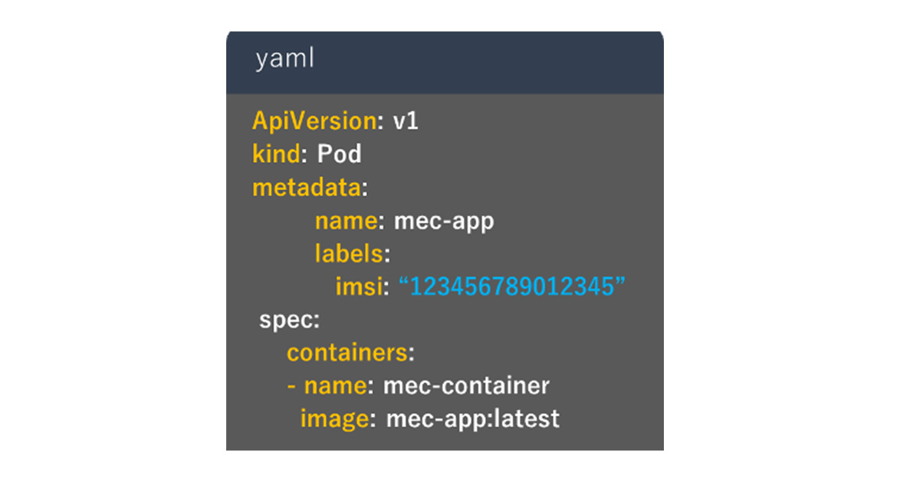Click the ApiVersion key
Image resolution: width=920 pixels, height=482 pixels.
click(x=313, y=121)
